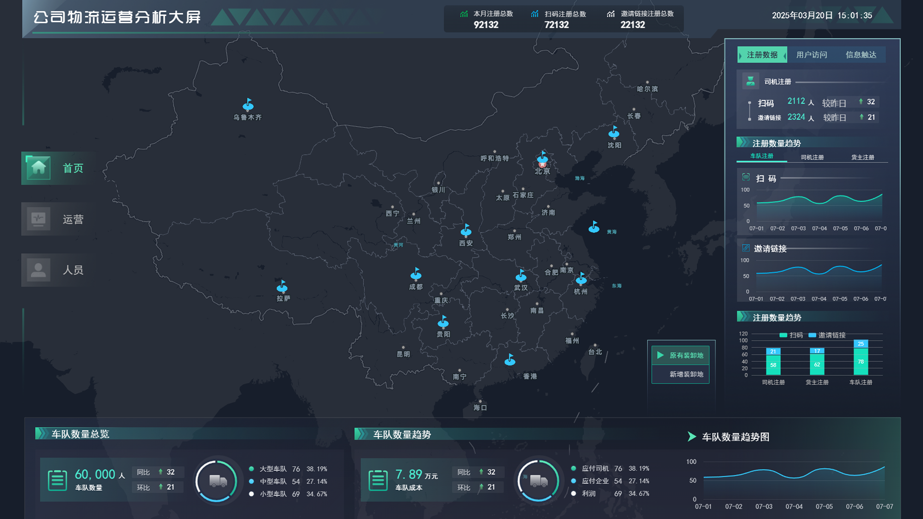Click the 公司物流运营分析大屏 title
This screenshot has width=923, height=519.
[x=117, y=17]
